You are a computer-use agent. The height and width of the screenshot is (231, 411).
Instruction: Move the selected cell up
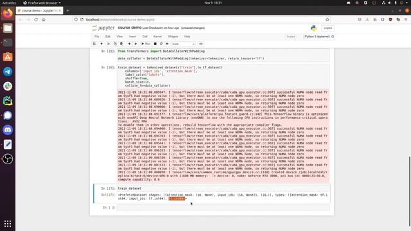[x=129, y=44]
